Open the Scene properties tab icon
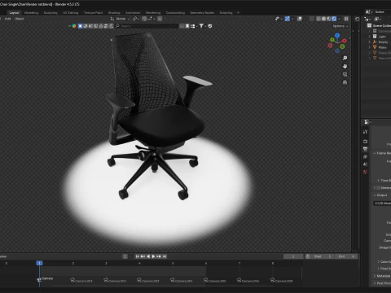This screenshot has width=391, height=293. pos(365,164)
